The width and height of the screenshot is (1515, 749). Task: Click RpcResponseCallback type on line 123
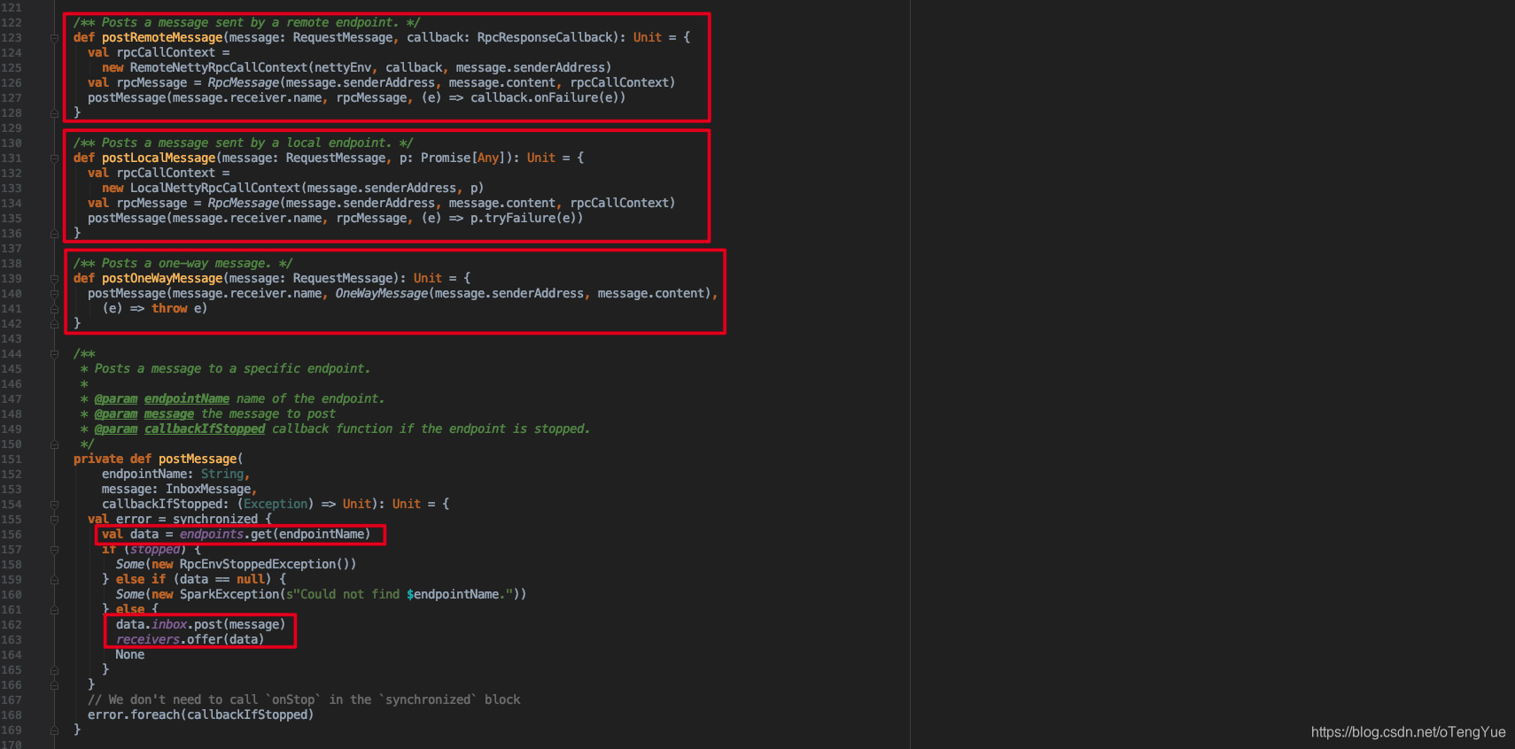(x=545, y=38)
